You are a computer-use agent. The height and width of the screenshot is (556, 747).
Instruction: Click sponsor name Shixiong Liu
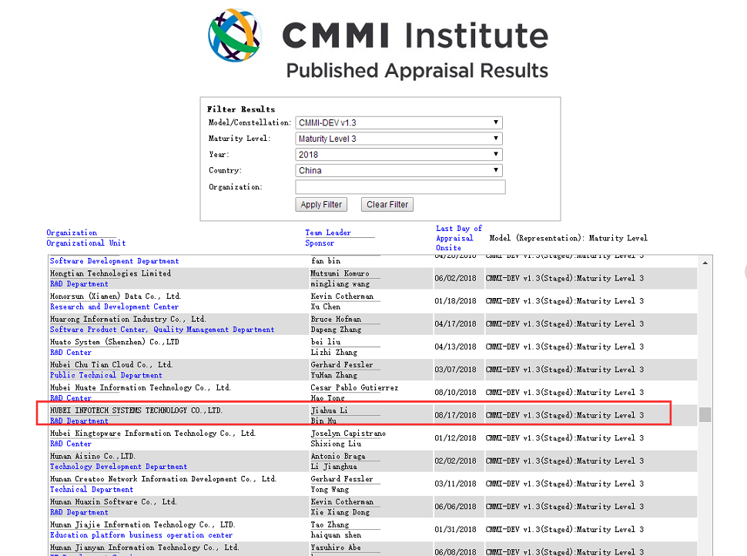[x=336, y=444]
